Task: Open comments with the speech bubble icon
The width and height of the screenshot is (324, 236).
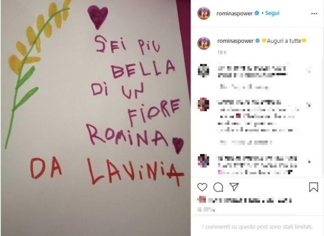Action: [218, 187]
